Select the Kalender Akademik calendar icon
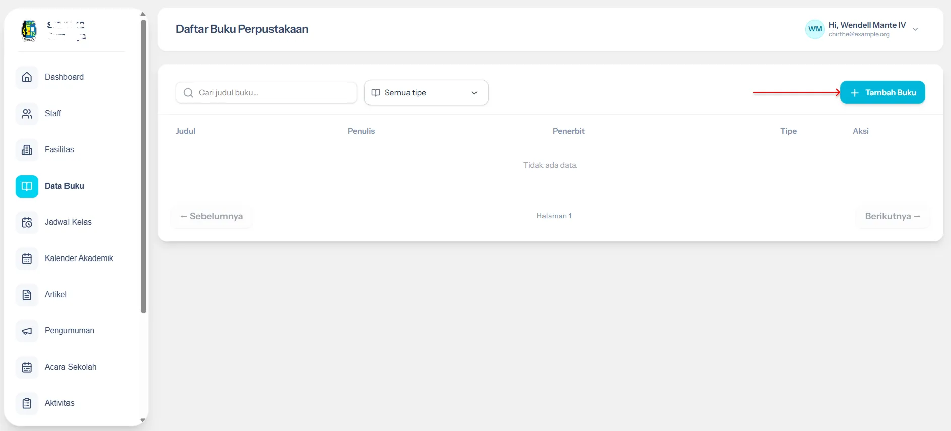Image resolution: width=951 pixels, height=431 pixels. [x=27, y=258]
